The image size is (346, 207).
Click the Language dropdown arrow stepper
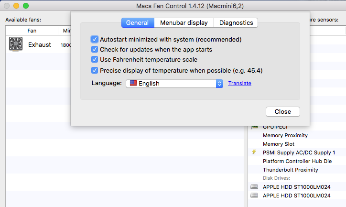click(x=219, y=83)
